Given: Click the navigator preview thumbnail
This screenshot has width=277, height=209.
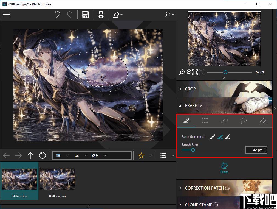Looking at the screenshot, I should click(224, 38).
